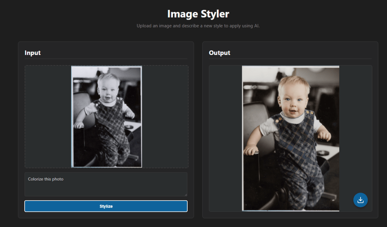Open the colorized output image
Screen dimensions: 387x227
[x=291, y=138]
